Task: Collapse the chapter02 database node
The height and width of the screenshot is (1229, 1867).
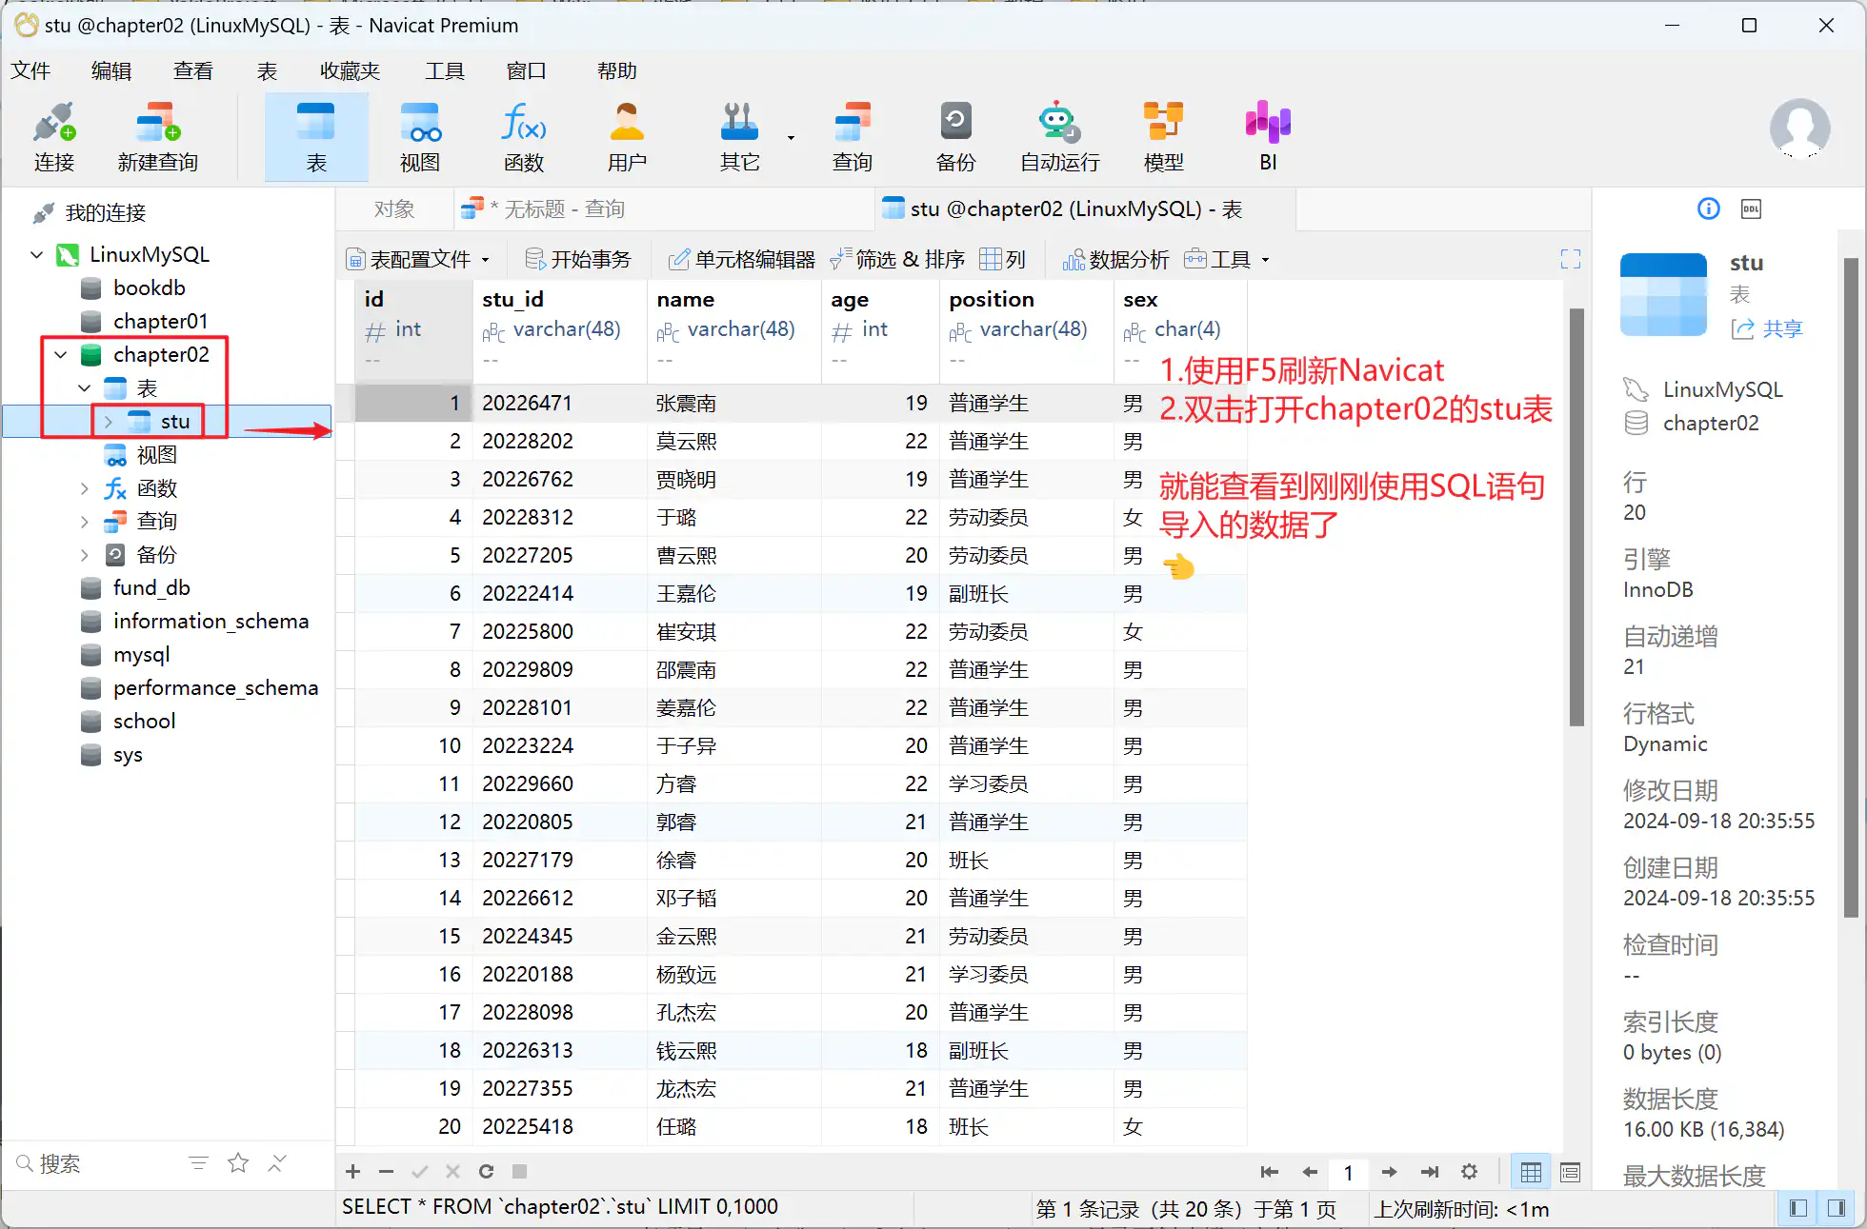Action: (x=61, y=355)
